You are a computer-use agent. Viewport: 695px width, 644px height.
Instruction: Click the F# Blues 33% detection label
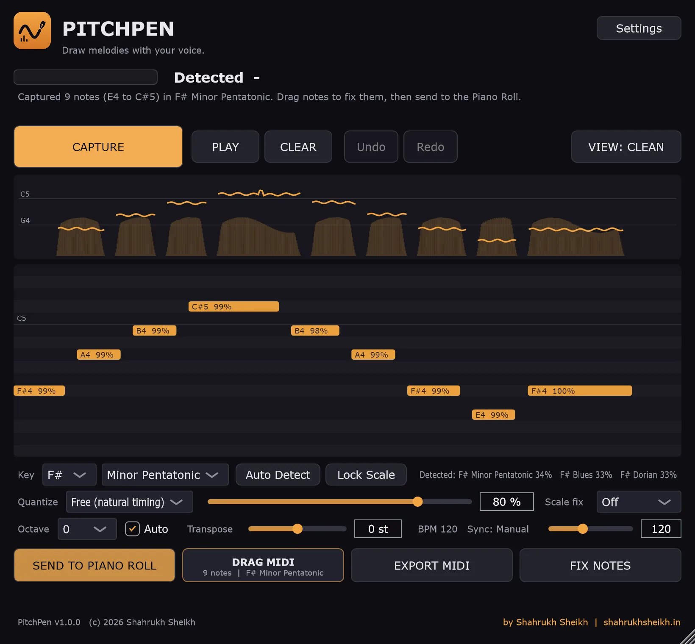(586, 475)
